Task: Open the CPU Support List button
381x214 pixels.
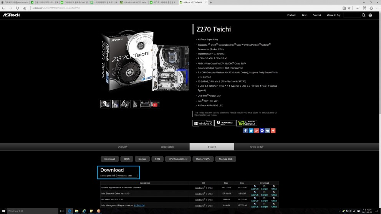Action: (178, 159)
